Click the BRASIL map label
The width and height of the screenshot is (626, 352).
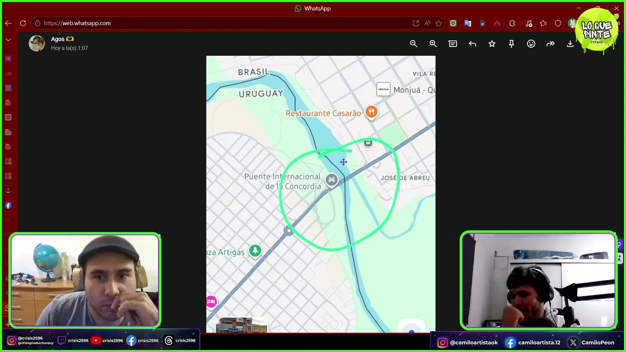[x=253, y=72]
